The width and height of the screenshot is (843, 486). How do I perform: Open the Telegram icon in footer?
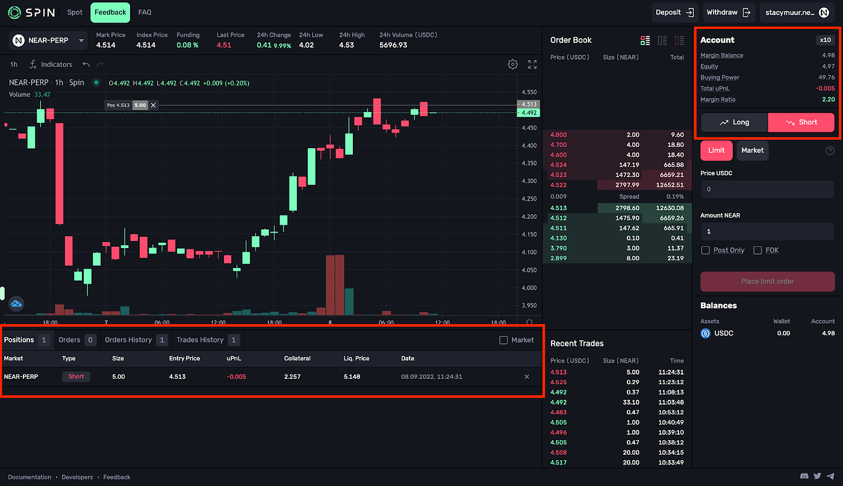pyautogui.click(x=830, y=476)
